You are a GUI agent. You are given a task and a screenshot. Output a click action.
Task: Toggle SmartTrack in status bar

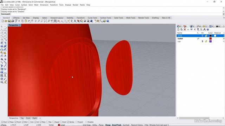click(116, 125)
